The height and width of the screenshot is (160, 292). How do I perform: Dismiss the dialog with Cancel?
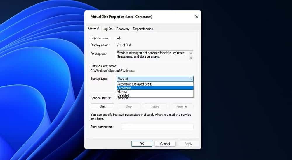coord(165,144)
